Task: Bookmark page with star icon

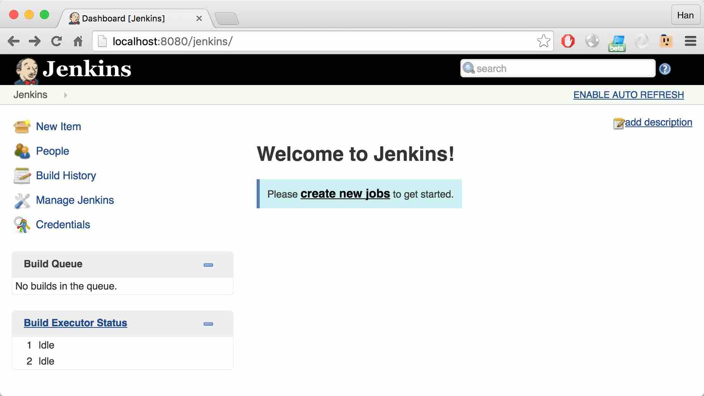Action: 543,41
